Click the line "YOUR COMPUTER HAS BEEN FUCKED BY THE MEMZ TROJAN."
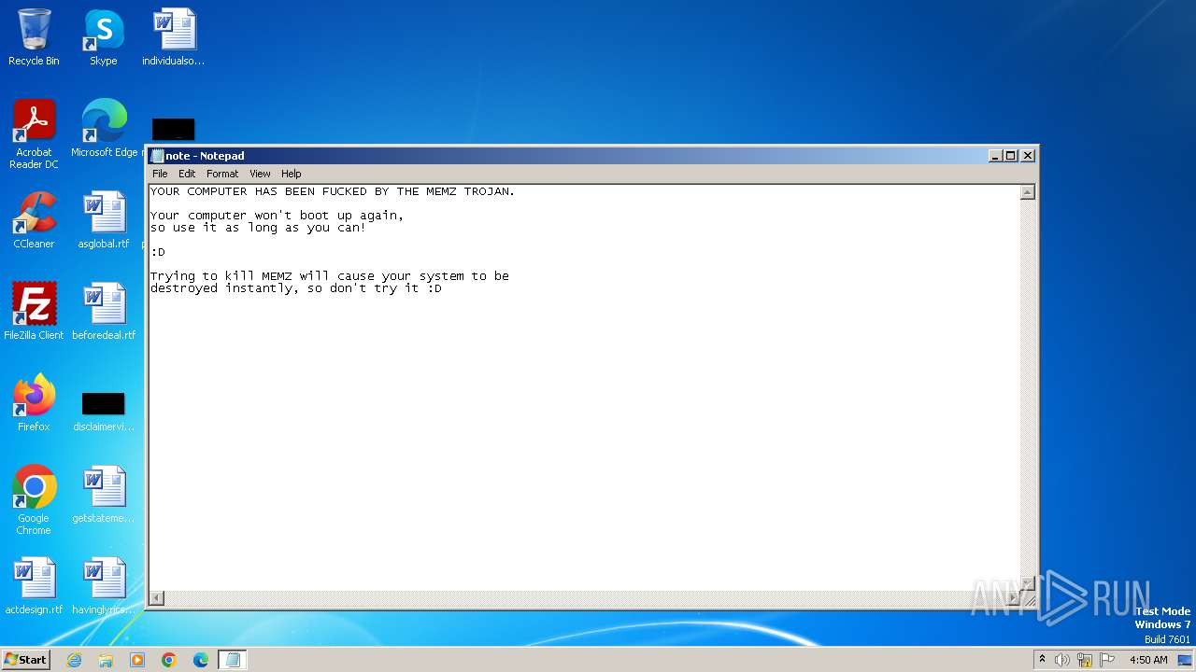This screenshot has height=672, width=1196. pyautogui.click(x=333, y=191)
